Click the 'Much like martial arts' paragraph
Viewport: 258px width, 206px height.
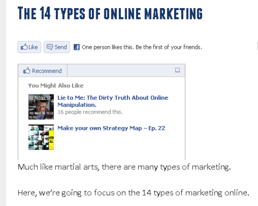pos(124,167)
